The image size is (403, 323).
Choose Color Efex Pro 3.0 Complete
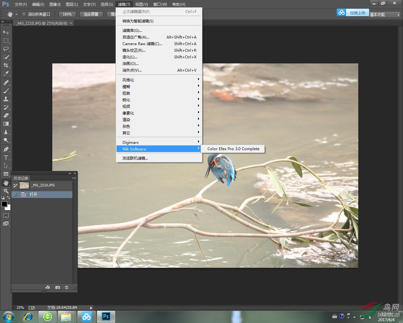click(x=233, y=149)
